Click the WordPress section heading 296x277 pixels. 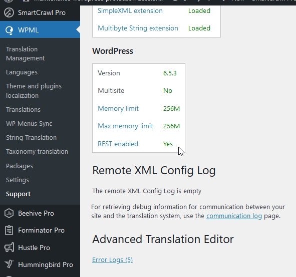coord(113,51)
